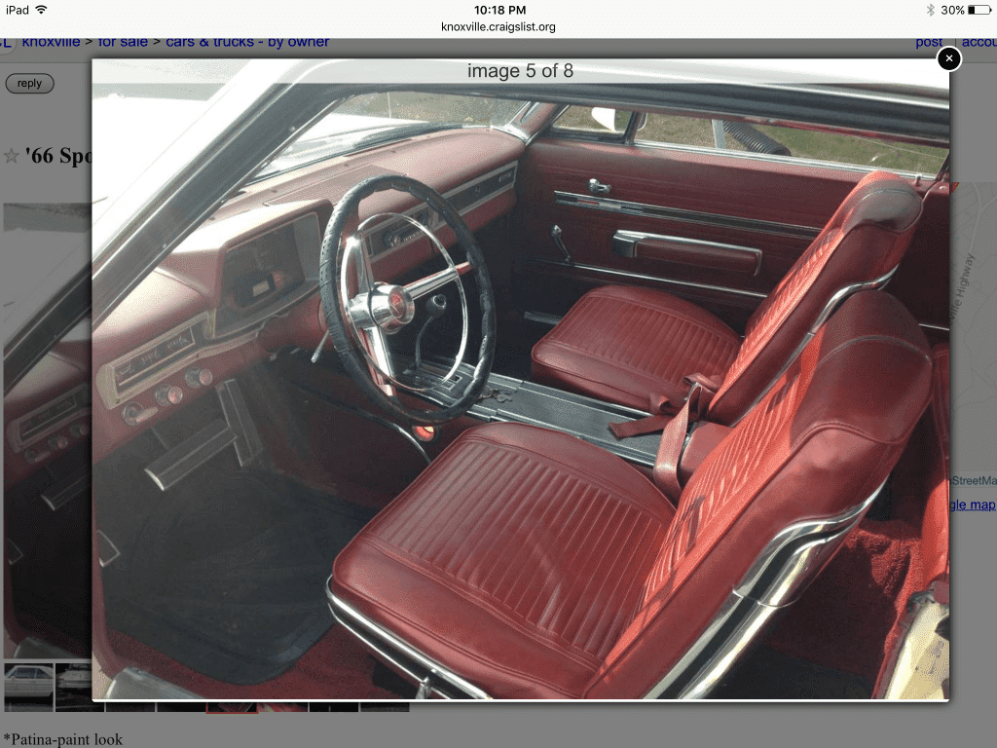Tap the Wi-Fi icon in status bar

click(41, 10)
